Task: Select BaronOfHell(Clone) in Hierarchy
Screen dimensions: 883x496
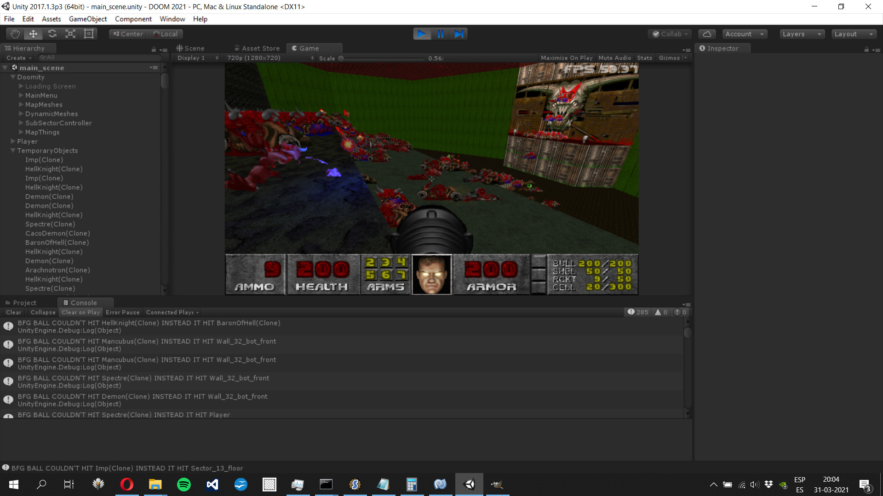Action: pos(57,242)
